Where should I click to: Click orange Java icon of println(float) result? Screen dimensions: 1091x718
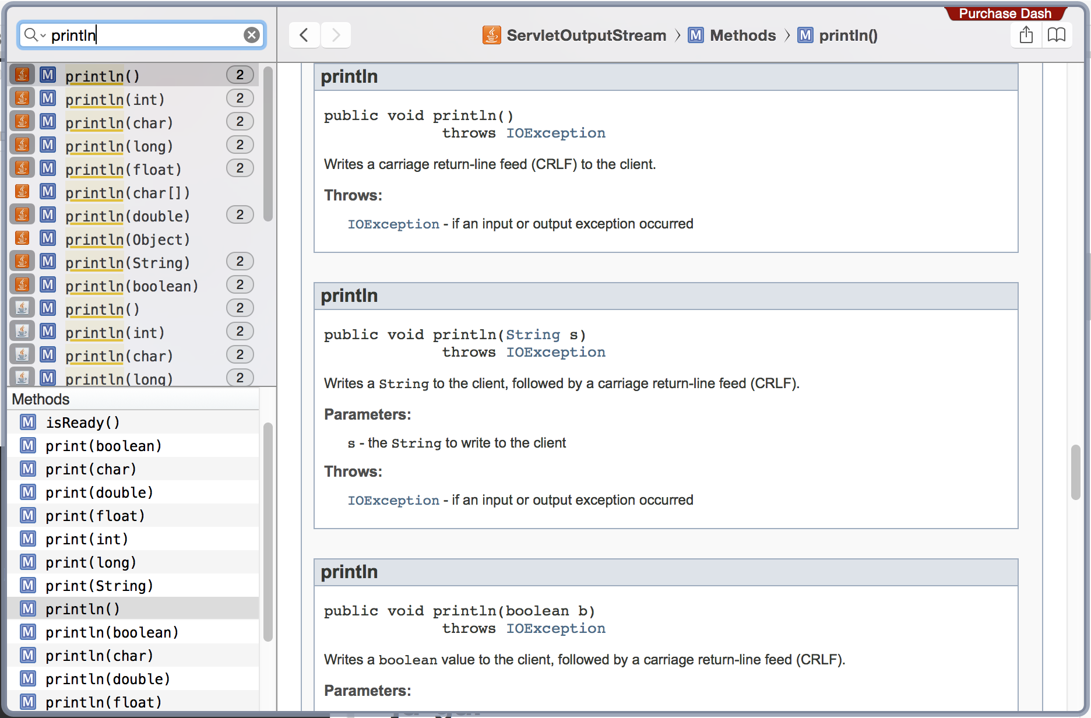(x=22, y=168)
